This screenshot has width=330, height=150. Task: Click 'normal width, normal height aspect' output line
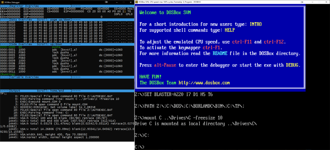tap(54, 137)
